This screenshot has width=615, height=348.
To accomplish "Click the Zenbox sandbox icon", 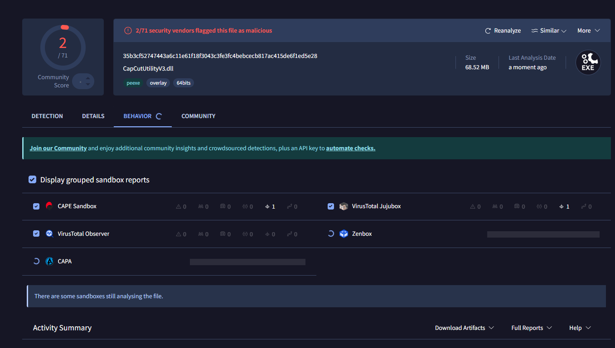I will 344,234.
